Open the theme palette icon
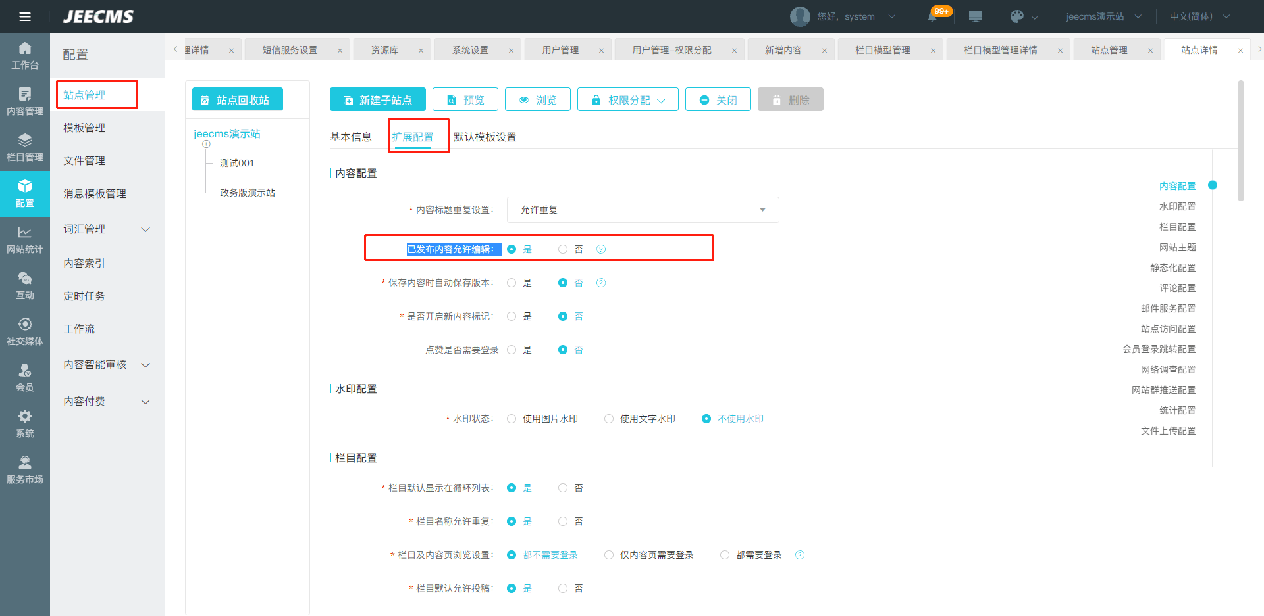Image resolution: width=1264 pixels, height=616 pixels. [1017, 16]
